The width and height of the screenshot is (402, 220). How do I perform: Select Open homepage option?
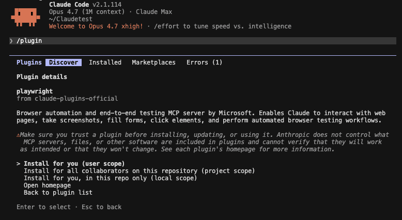point(47,185)
